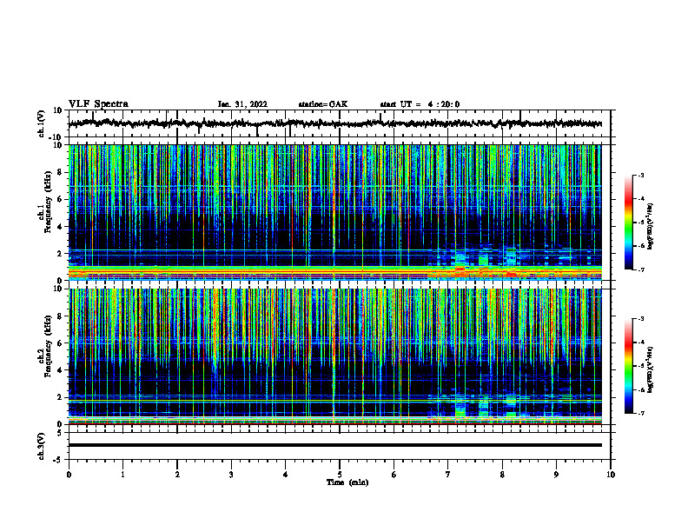Click the "start UT = 4:20:0" header text
The height and width of the screenshot is (532, 688).
(420, 104)
